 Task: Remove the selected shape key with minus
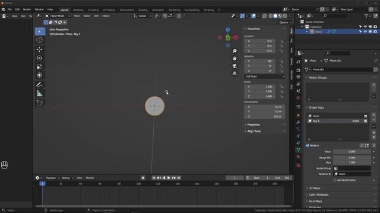coord(373,120)
